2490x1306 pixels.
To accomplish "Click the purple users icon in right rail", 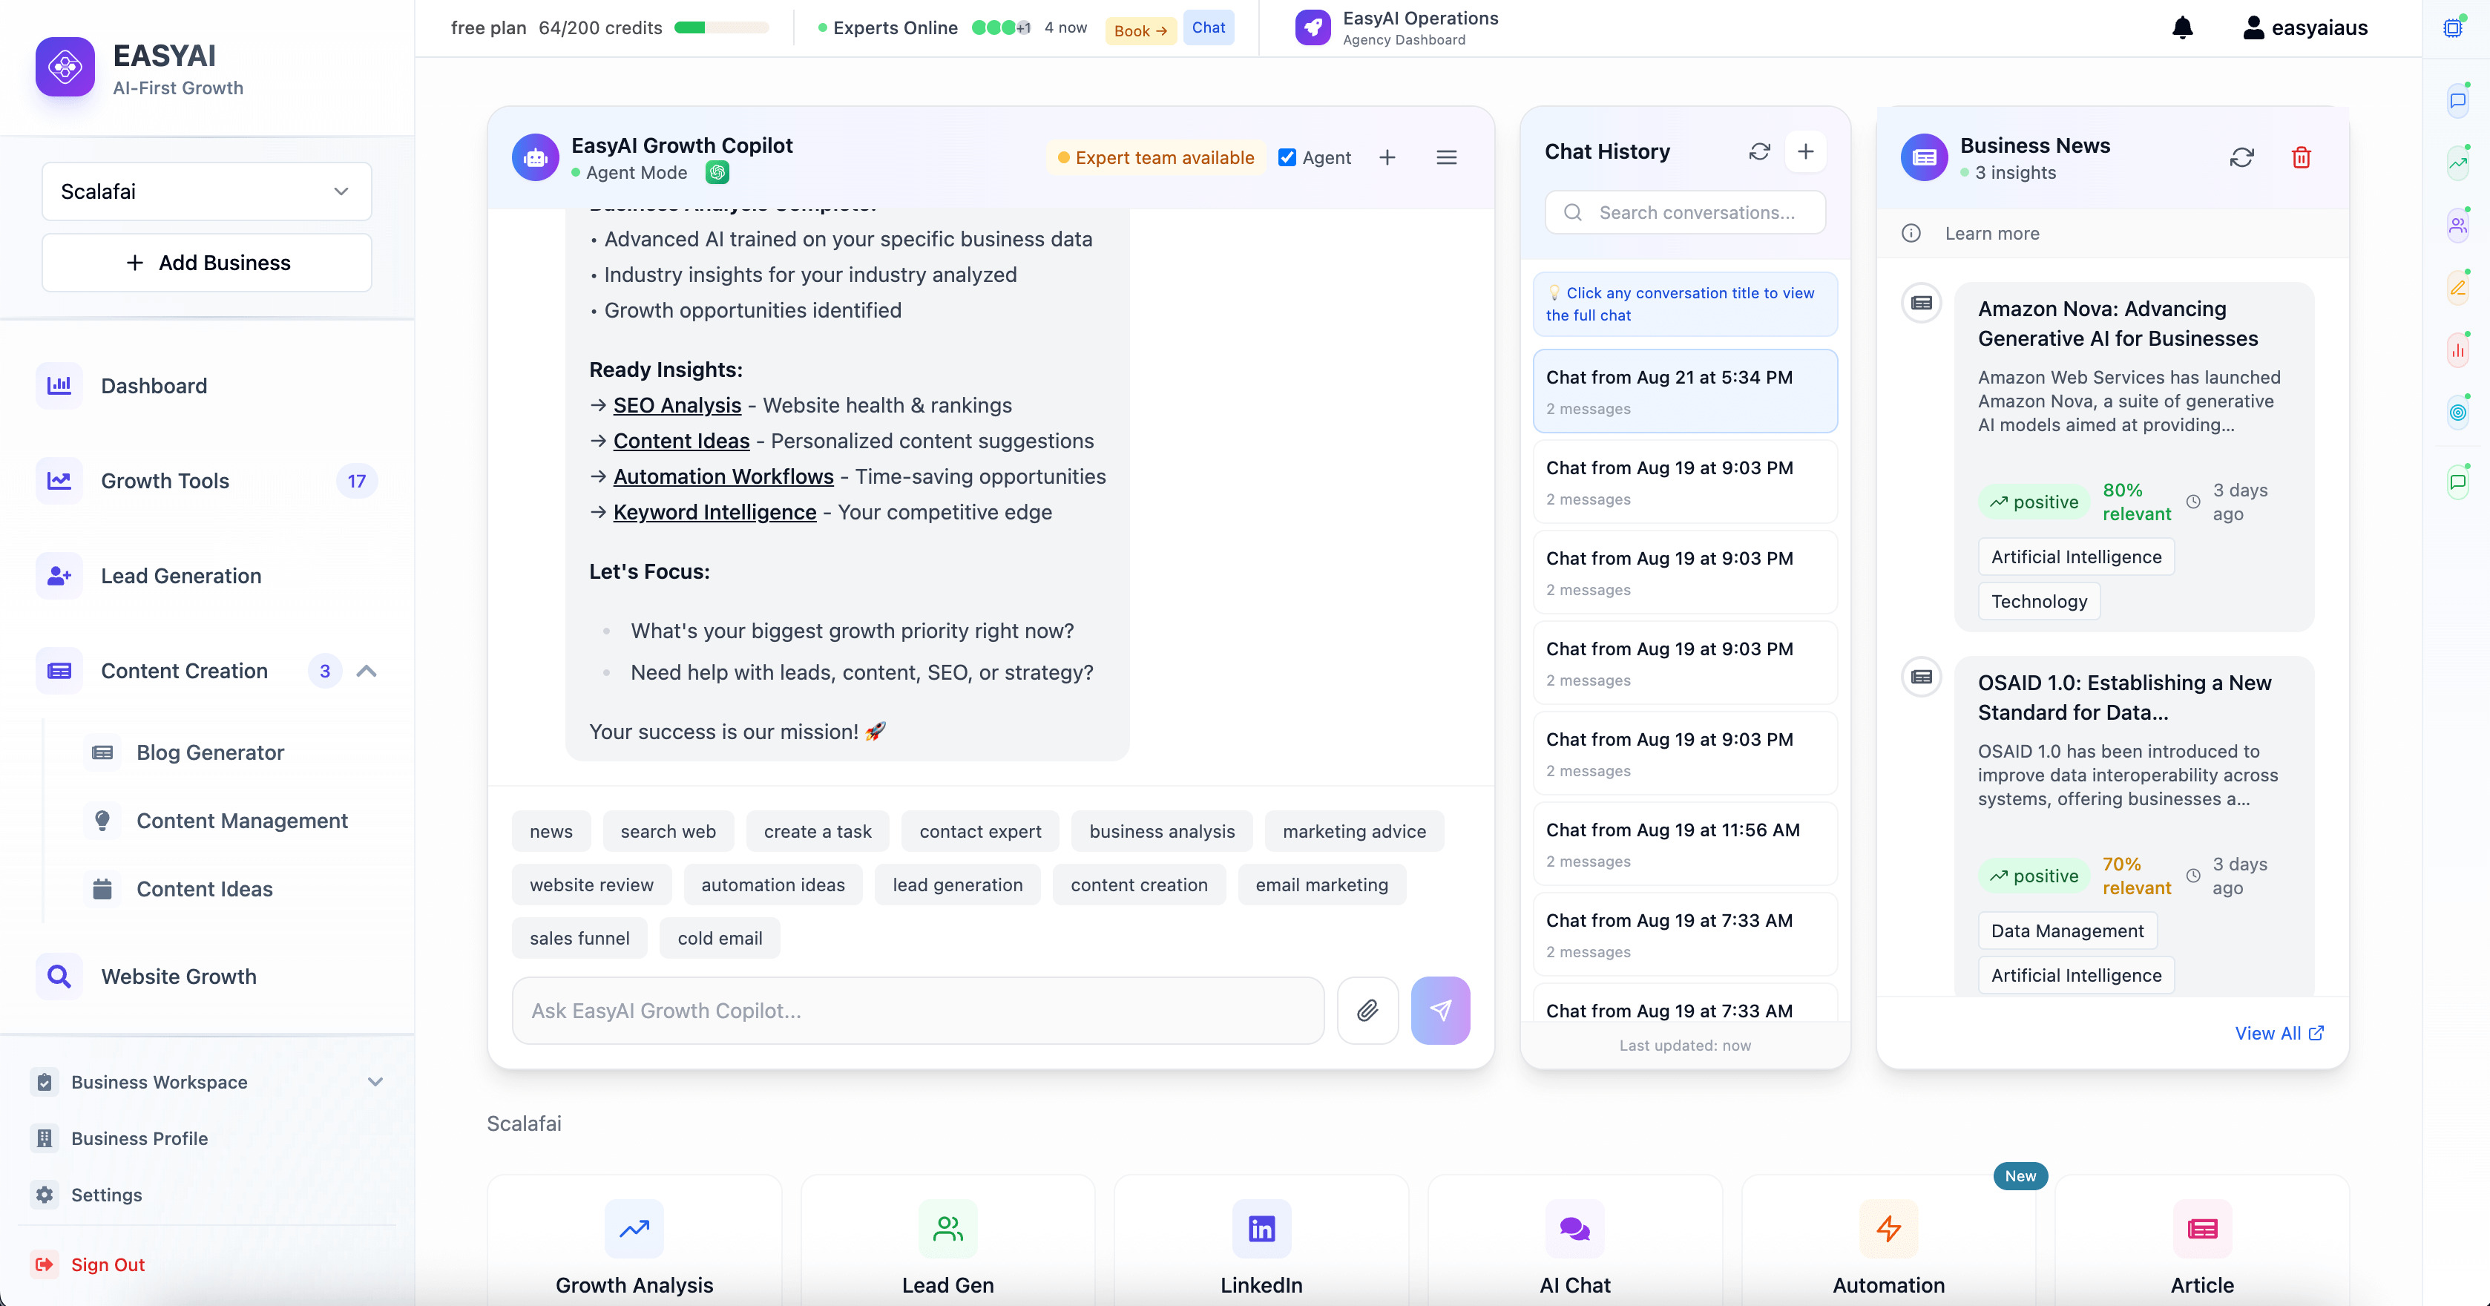I will 2458,226.
